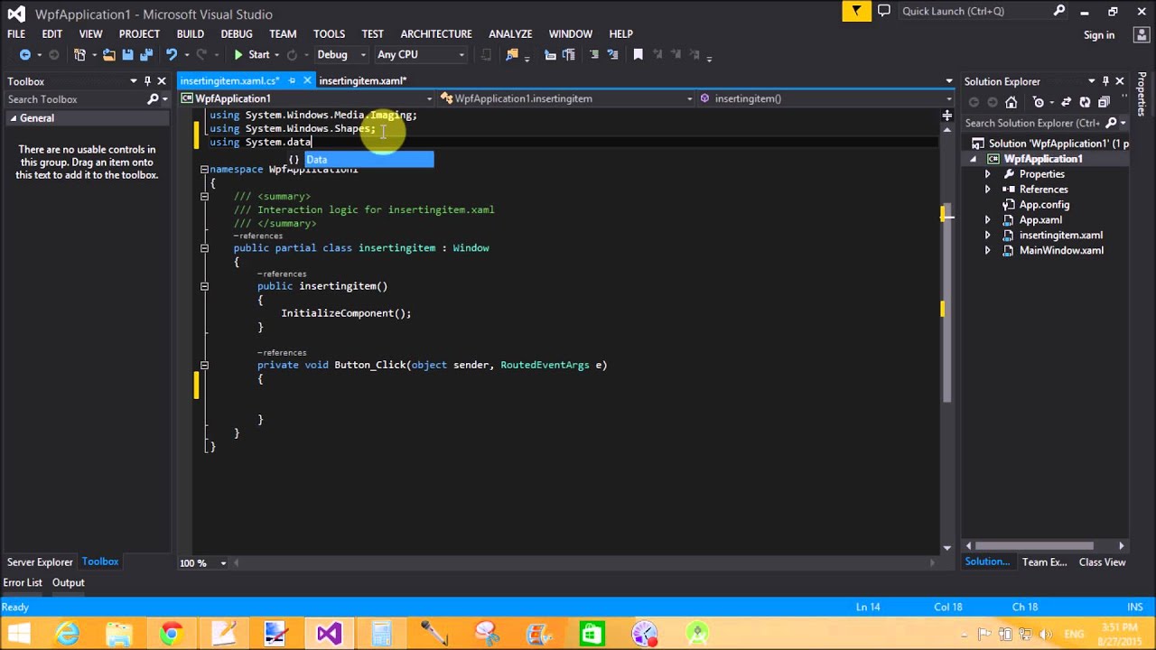Open the Output tab
This screenshot has width=1156, height=650.
pos(68,583)
